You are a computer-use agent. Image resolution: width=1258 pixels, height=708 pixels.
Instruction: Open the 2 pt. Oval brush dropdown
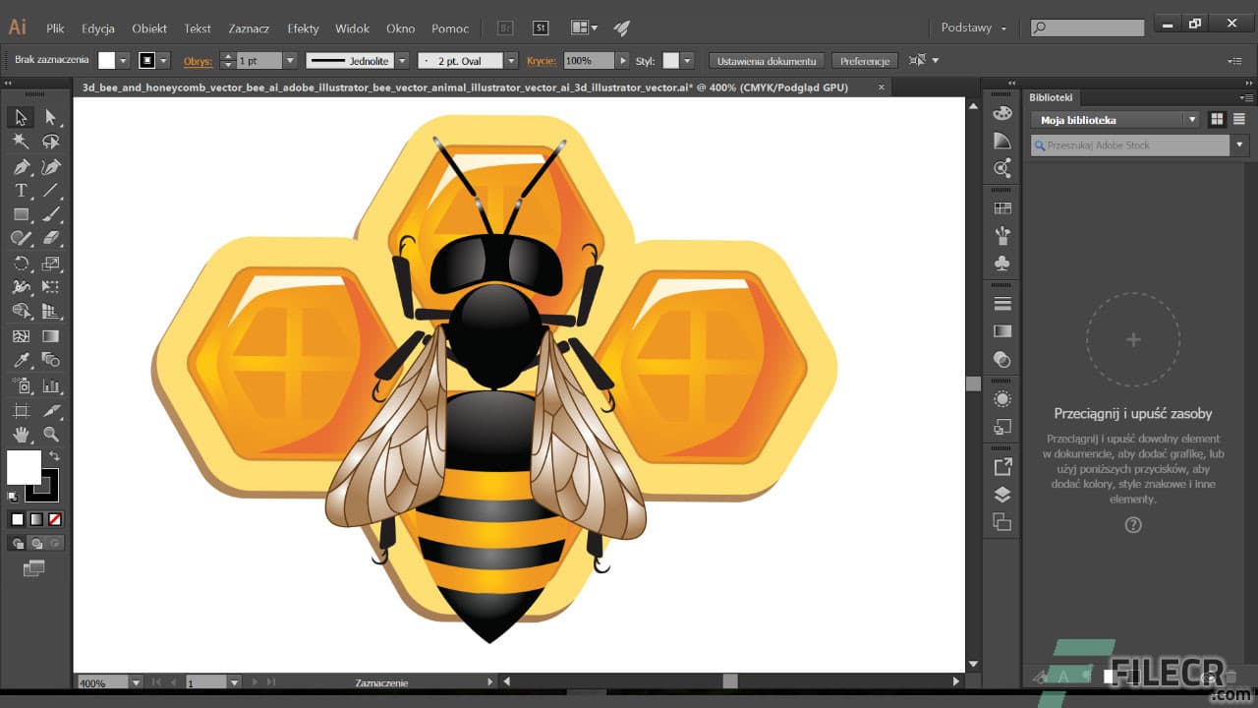coord(512,60)
